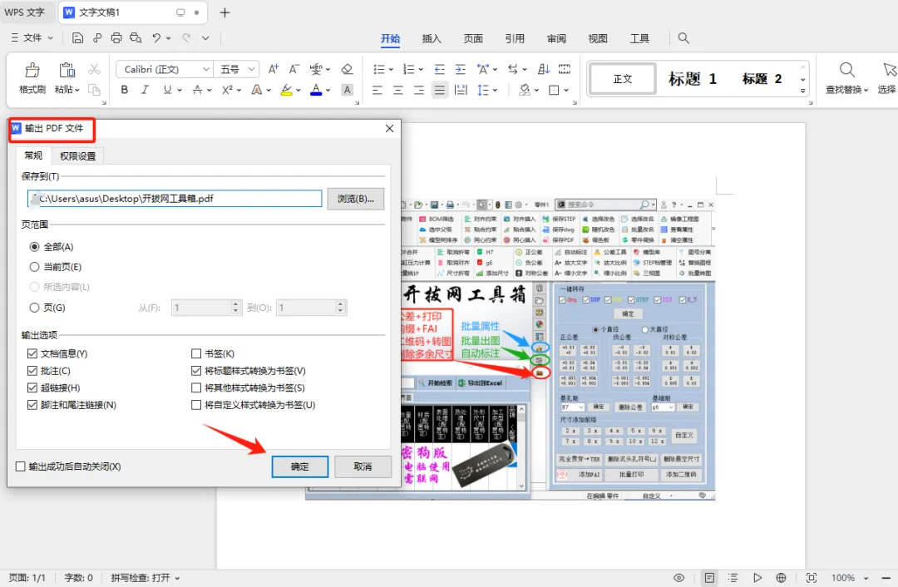
Task: Toggle Bold formatting
Action: coord(124,90)
